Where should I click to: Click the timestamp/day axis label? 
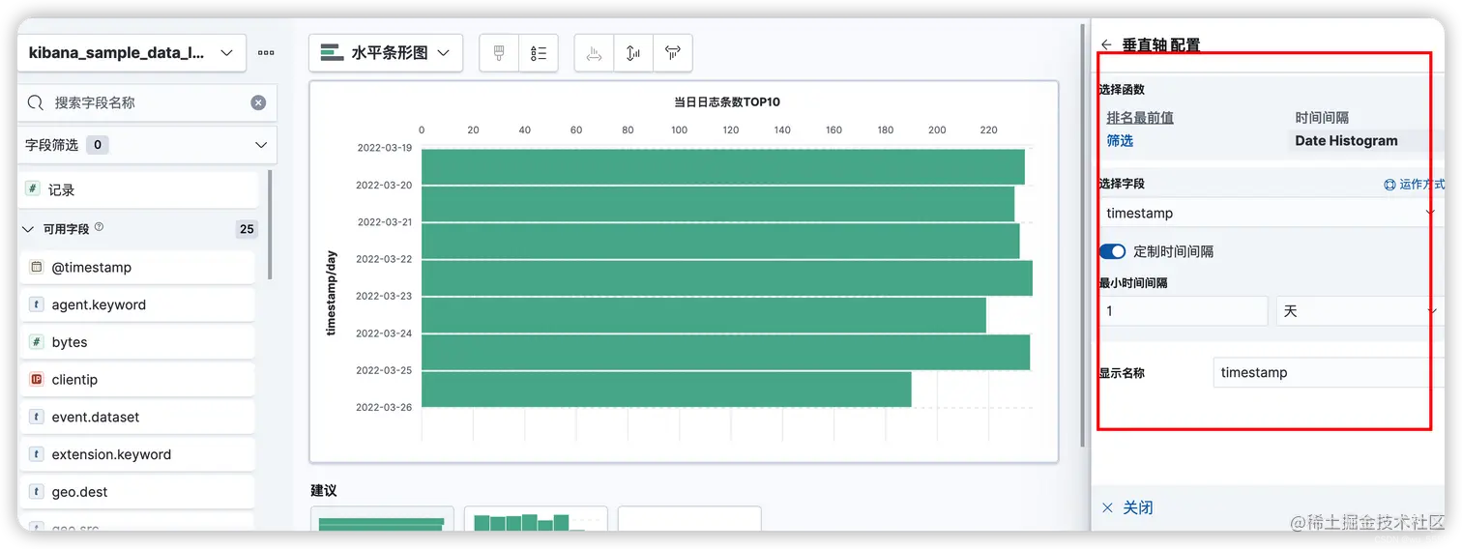[x=331, y=293]
